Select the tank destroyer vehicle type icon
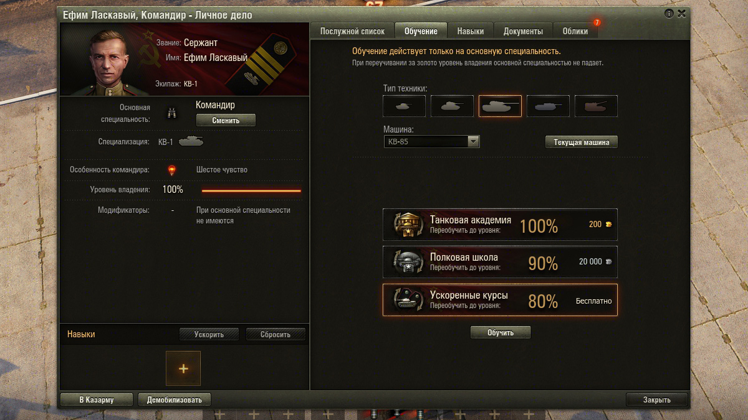This screenshot has height=420, width=748. click(x=548, y=106)
